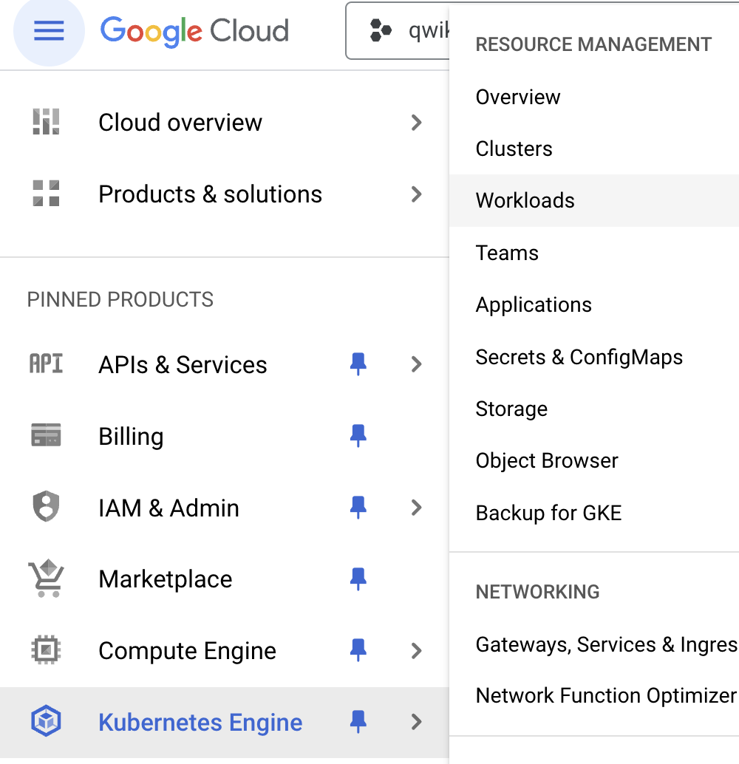Image resolution: width=739 pixels, height=764 pixels.
Task: Expand the Products & solutions chevron
Action: click(417, 194)
